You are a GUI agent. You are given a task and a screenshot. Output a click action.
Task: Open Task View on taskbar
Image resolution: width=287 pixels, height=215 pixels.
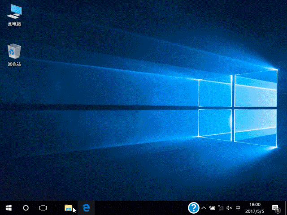pos(43,208)
